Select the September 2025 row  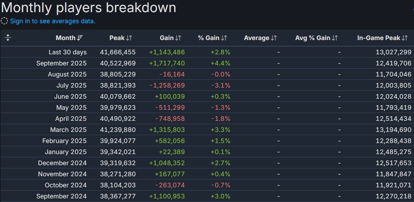pos(61,63)
